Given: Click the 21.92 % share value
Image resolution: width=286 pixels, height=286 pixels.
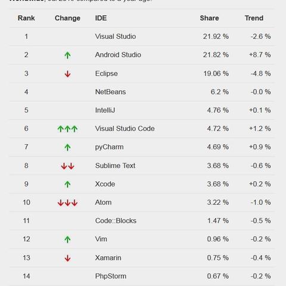Looking at the screenshot, I should click(x=216, y=36).
